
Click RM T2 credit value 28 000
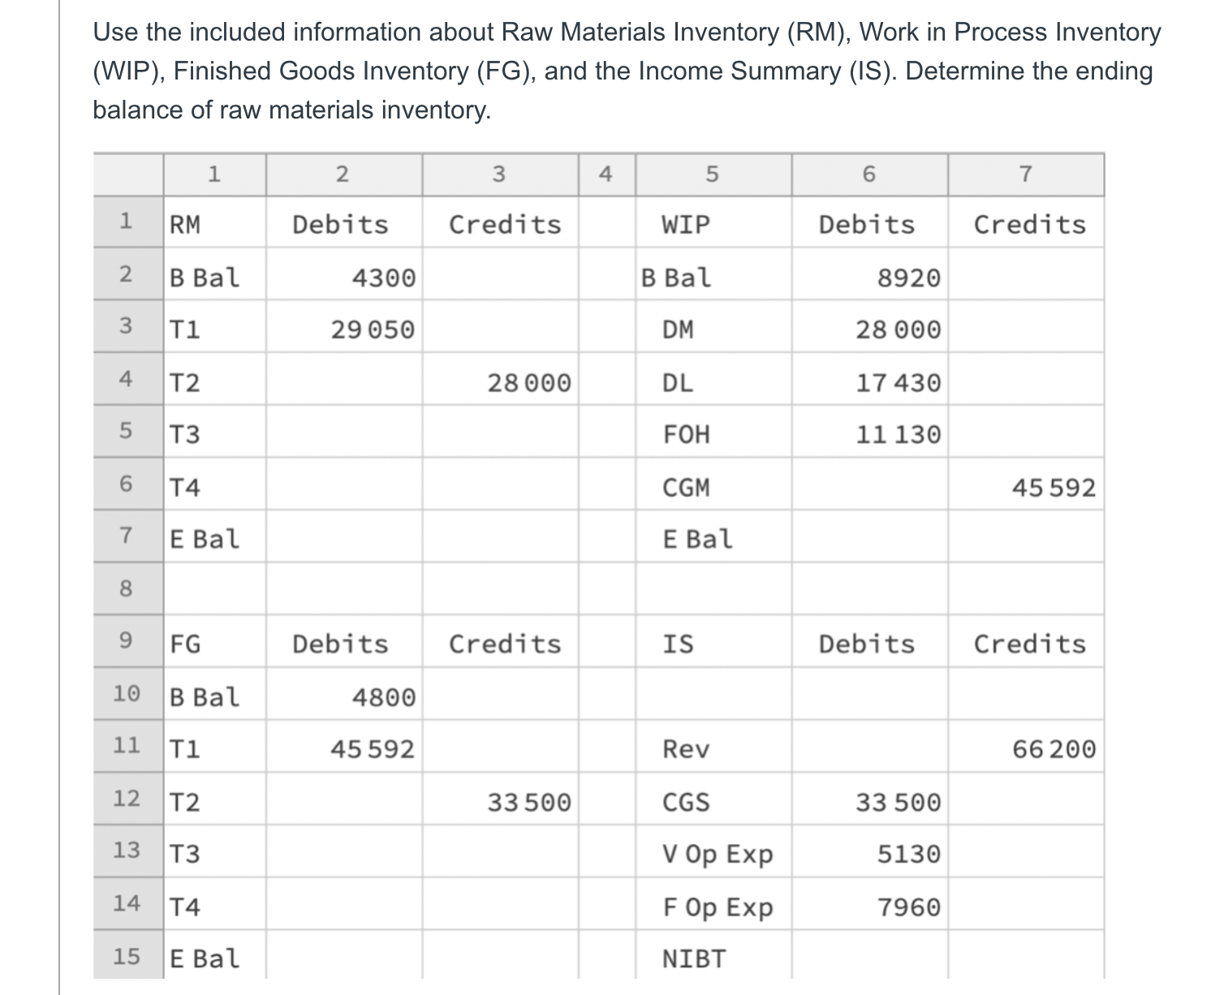(x=501, y=379)
